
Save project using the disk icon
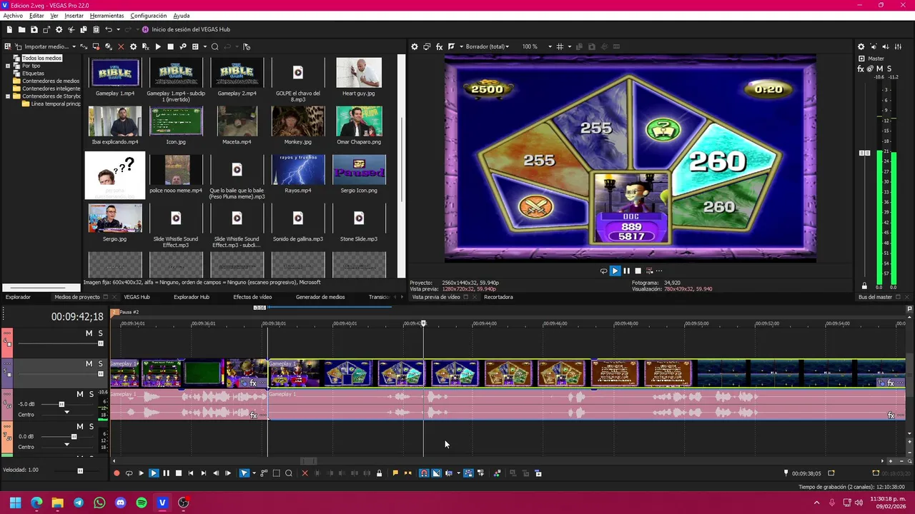(x=34, y=29)
